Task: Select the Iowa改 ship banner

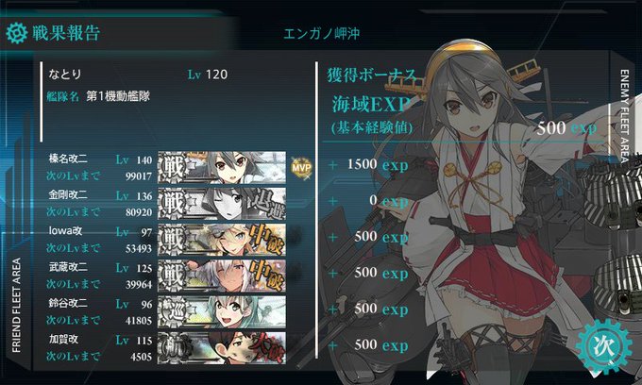Action: (x=222, y=240)
